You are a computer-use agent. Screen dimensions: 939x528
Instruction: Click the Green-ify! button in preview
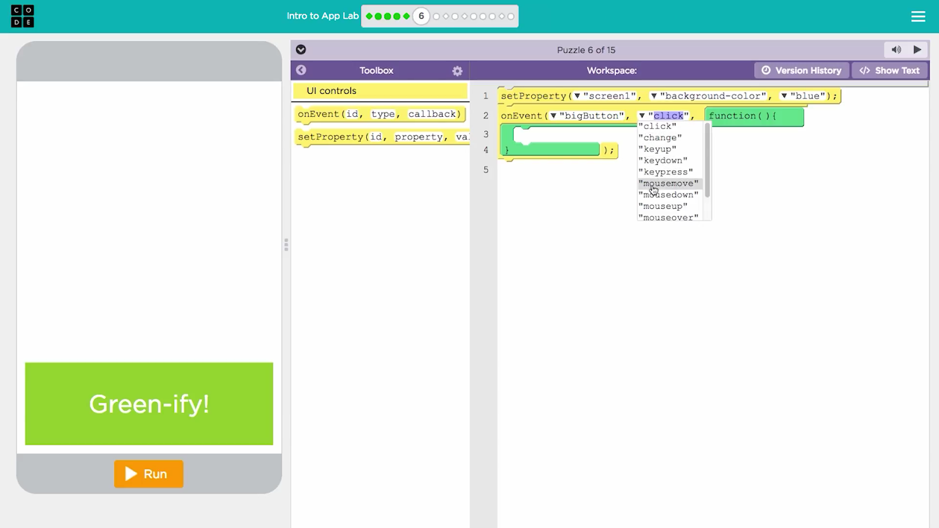click(x=149, y=404)
